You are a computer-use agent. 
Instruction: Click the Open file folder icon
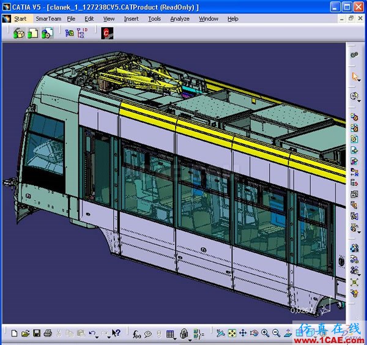[25, 333]
